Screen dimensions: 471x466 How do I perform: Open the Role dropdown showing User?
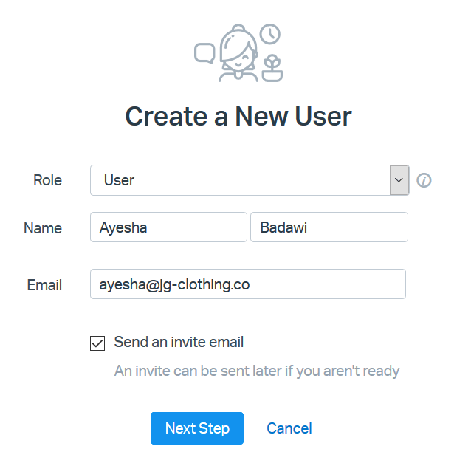(240, 180)
